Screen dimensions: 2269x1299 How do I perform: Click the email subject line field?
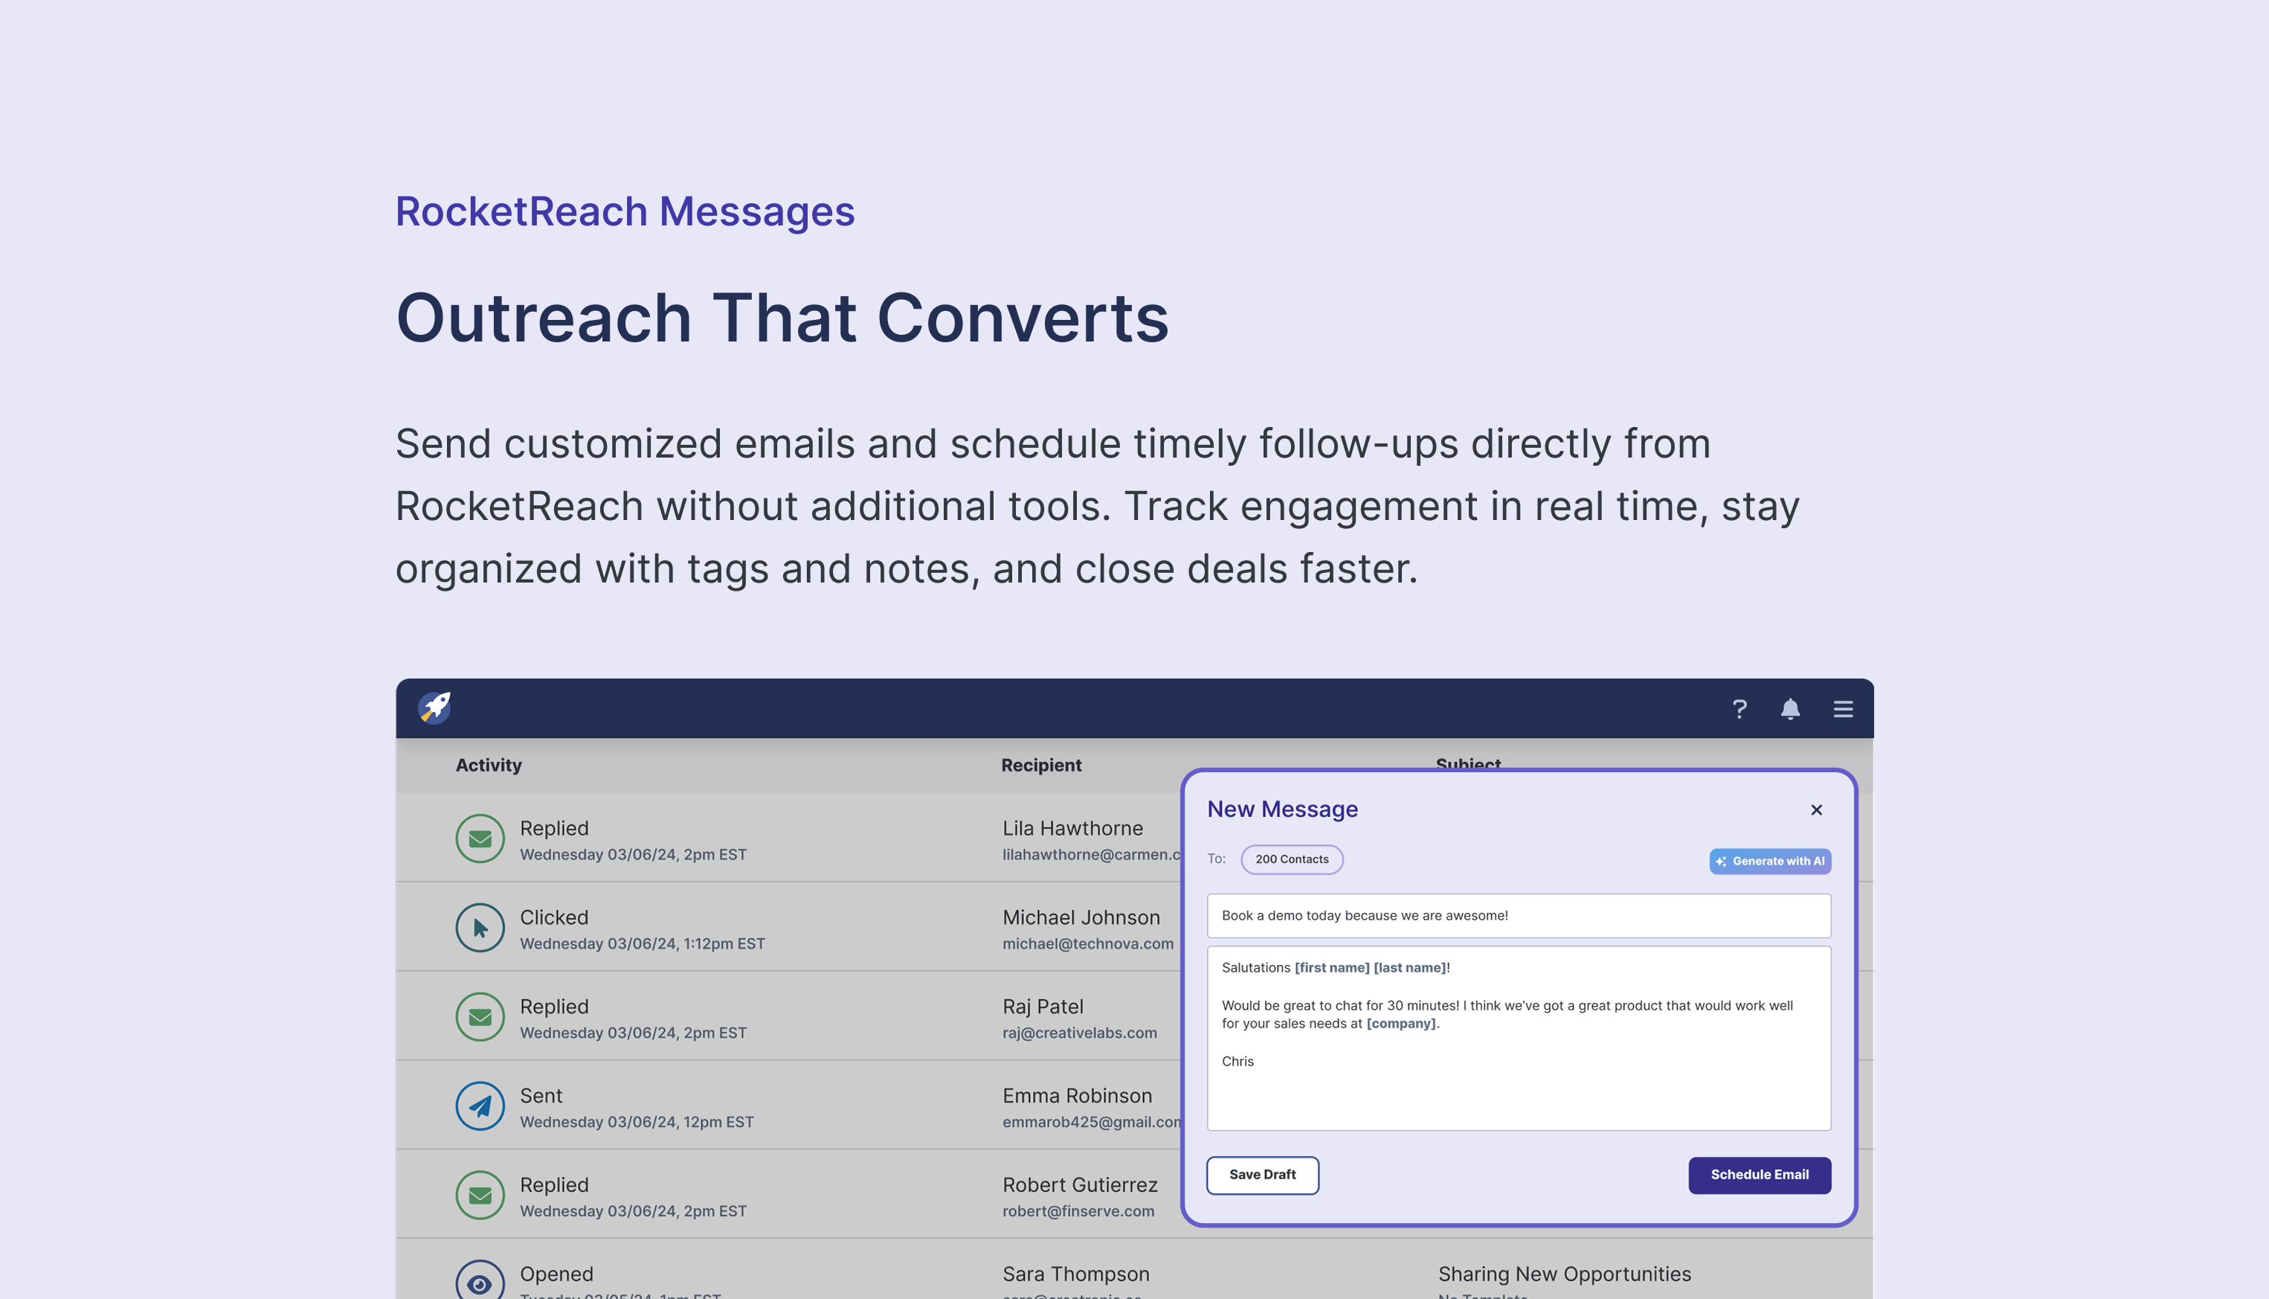pos(1517,915)
